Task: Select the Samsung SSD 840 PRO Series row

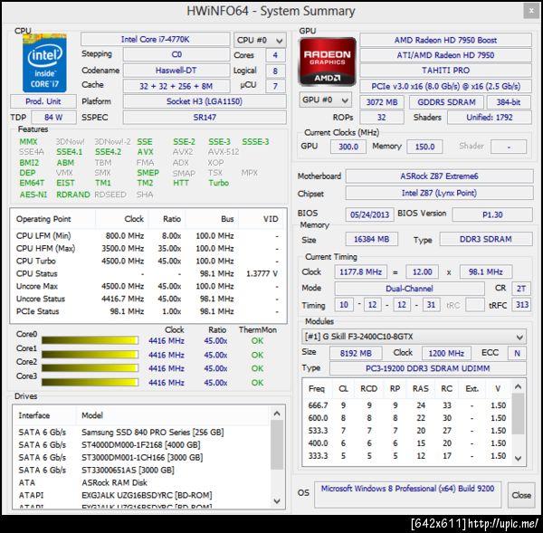Action: point(141,433)
